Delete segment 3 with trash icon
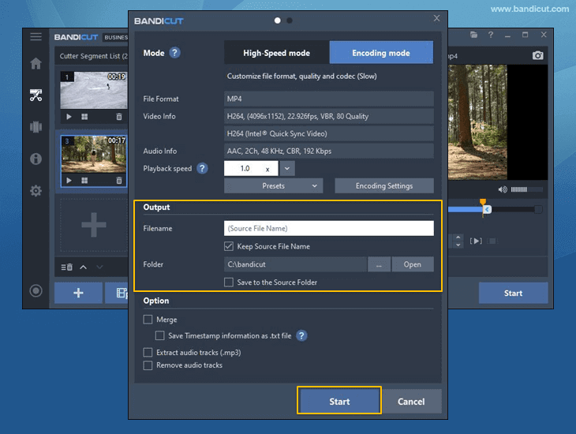Screen dimensions: 576x434 pyautogui.click(x=119, y=181)
